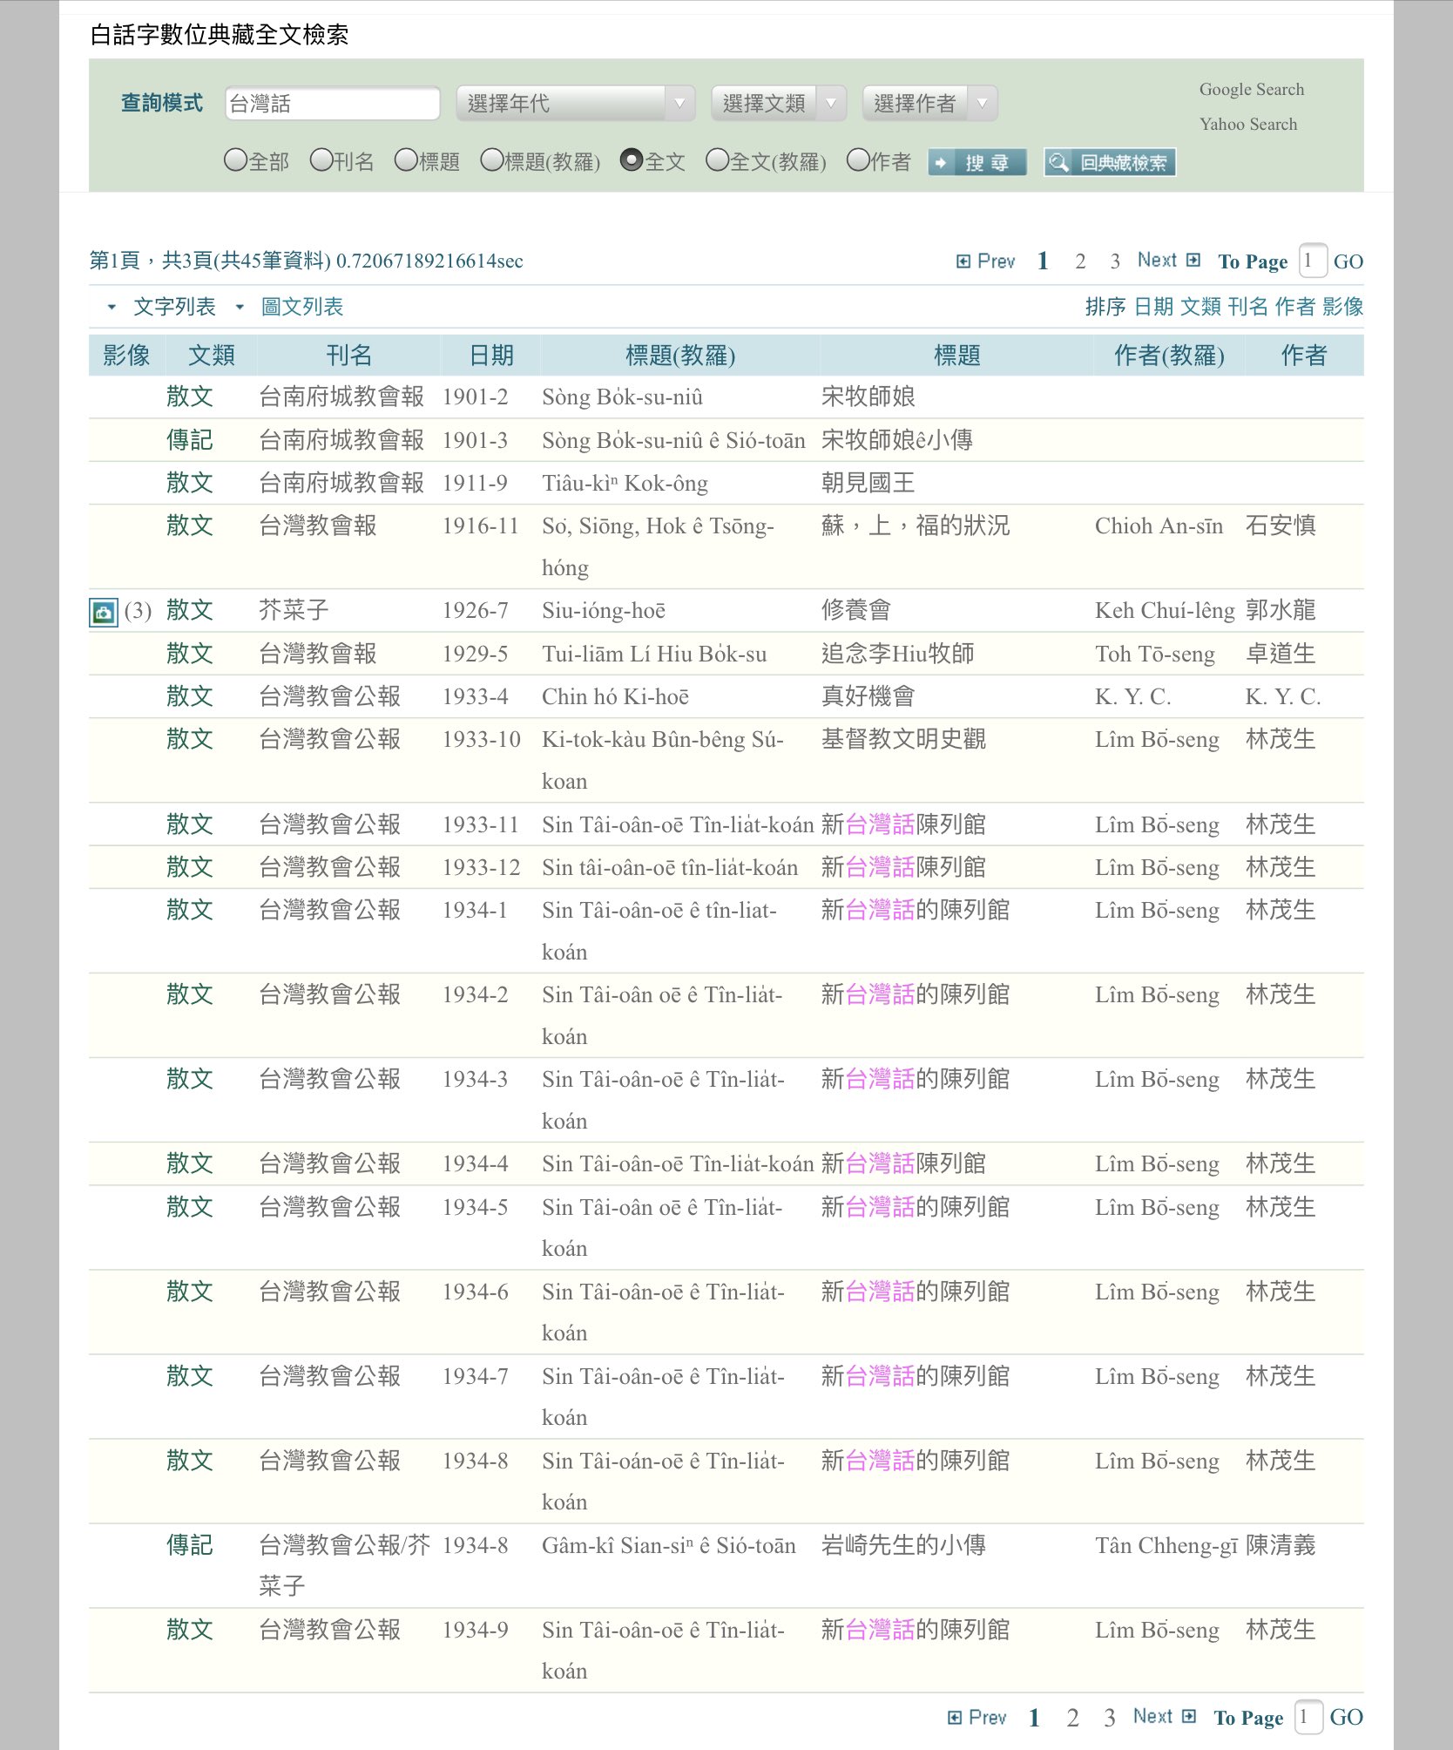Open the 朝見國王 entry
The image size is (1453, 1750).
868,484
